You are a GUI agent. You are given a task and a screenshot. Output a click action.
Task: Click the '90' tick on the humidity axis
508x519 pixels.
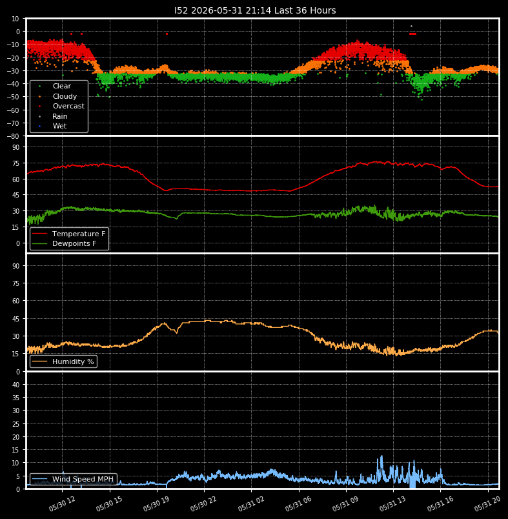pos(16,266)
